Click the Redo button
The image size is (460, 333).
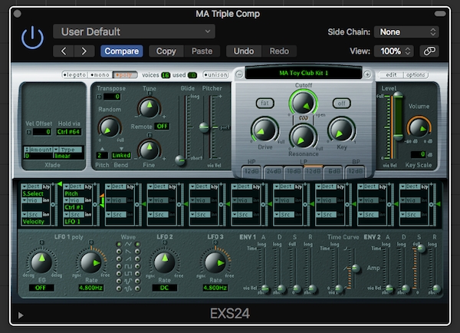(279, 51)
